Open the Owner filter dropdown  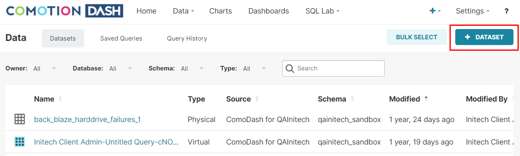[45, 68]
